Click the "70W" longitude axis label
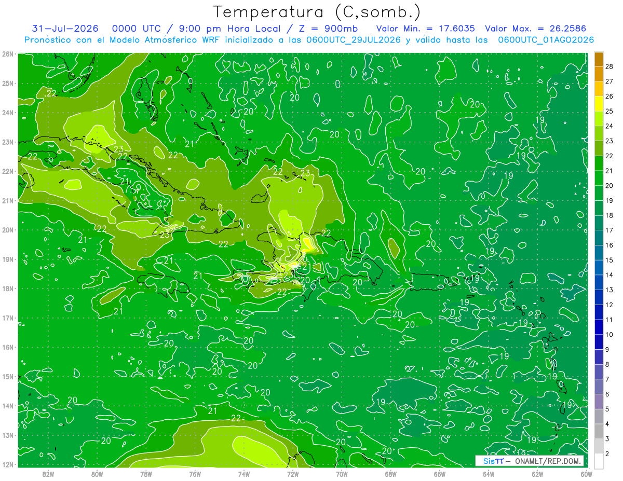The image size is (623, 481). coord(342,473)
